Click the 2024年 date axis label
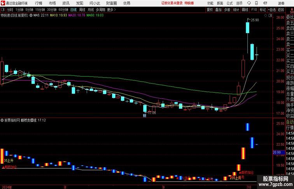Image resolution: width=294 pixels, height=189 pixels. point(7,187)
